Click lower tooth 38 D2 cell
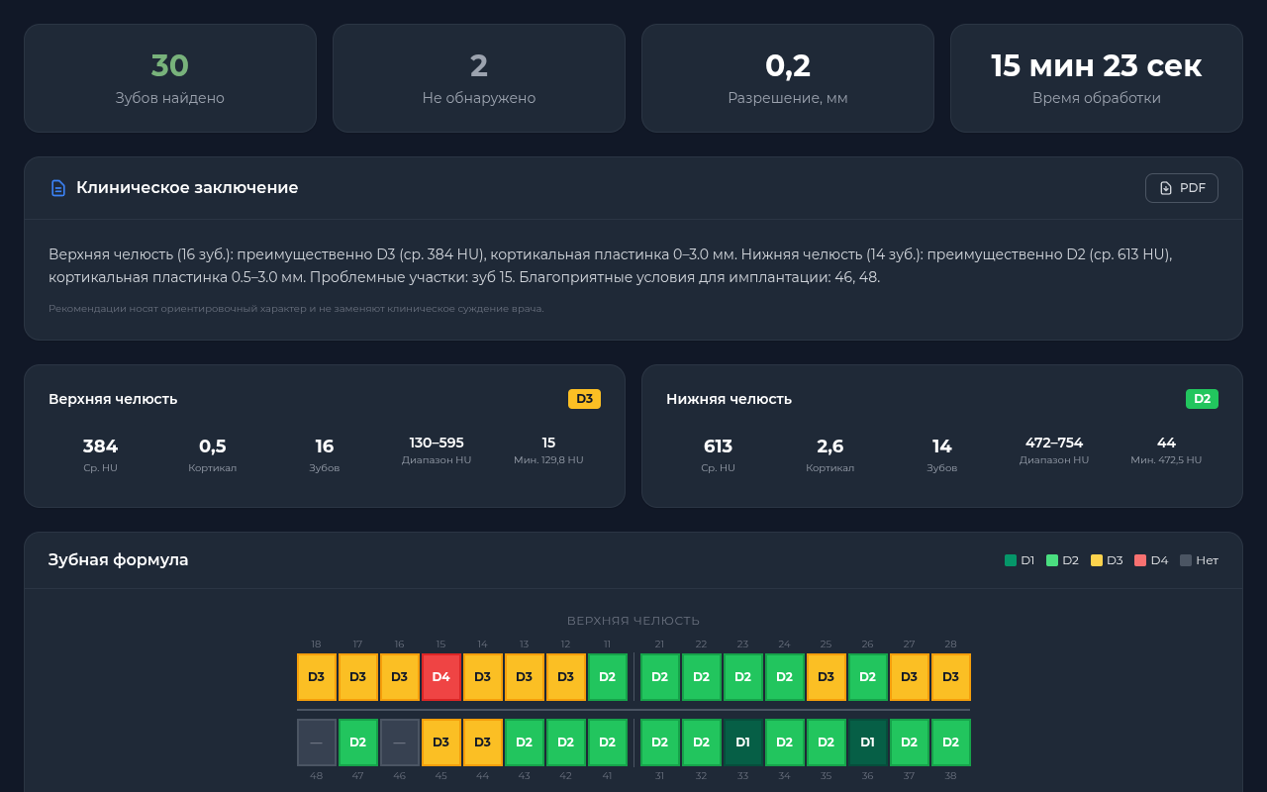The width and height of the screenshot is (1267, 792). pyautogui.click(x=950, y=742)
